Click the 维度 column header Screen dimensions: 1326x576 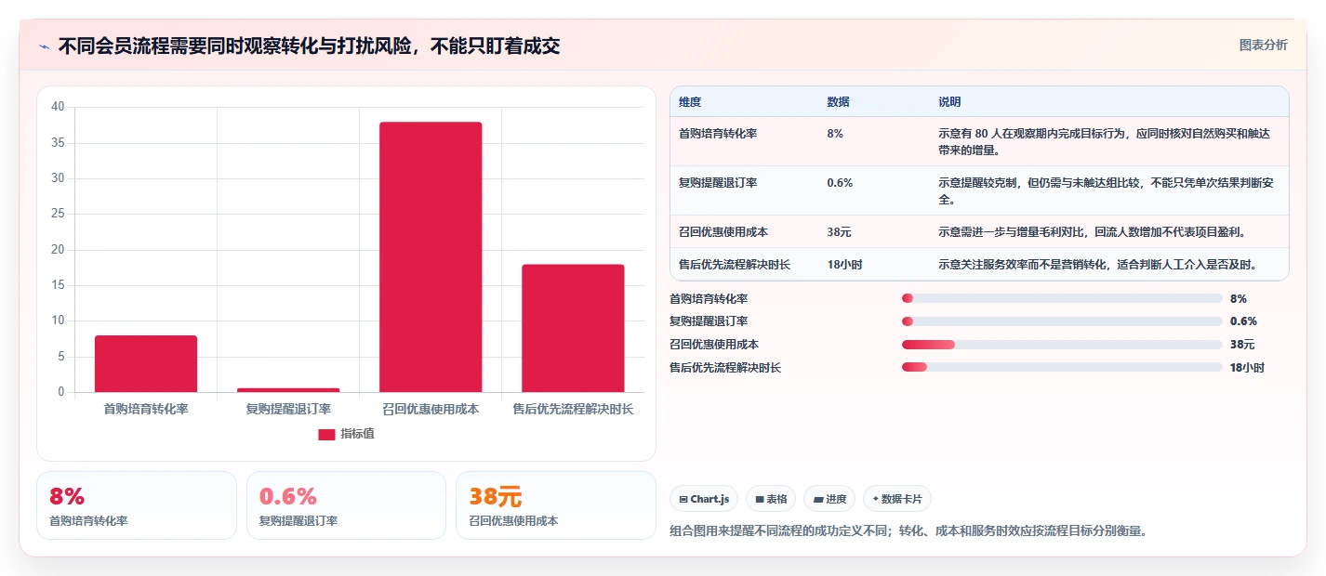pos(690,102)
